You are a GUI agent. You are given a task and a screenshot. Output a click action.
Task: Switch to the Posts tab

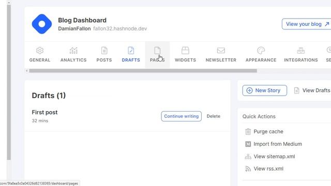104,55
